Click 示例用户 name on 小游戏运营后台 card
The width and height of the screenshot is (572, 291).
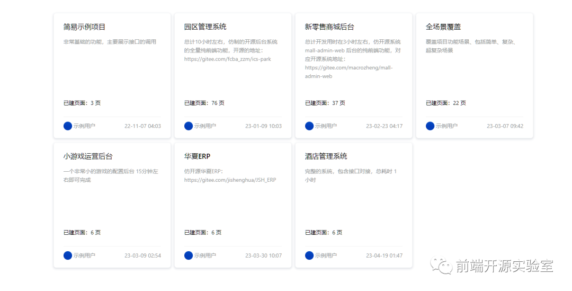(84, 255)
